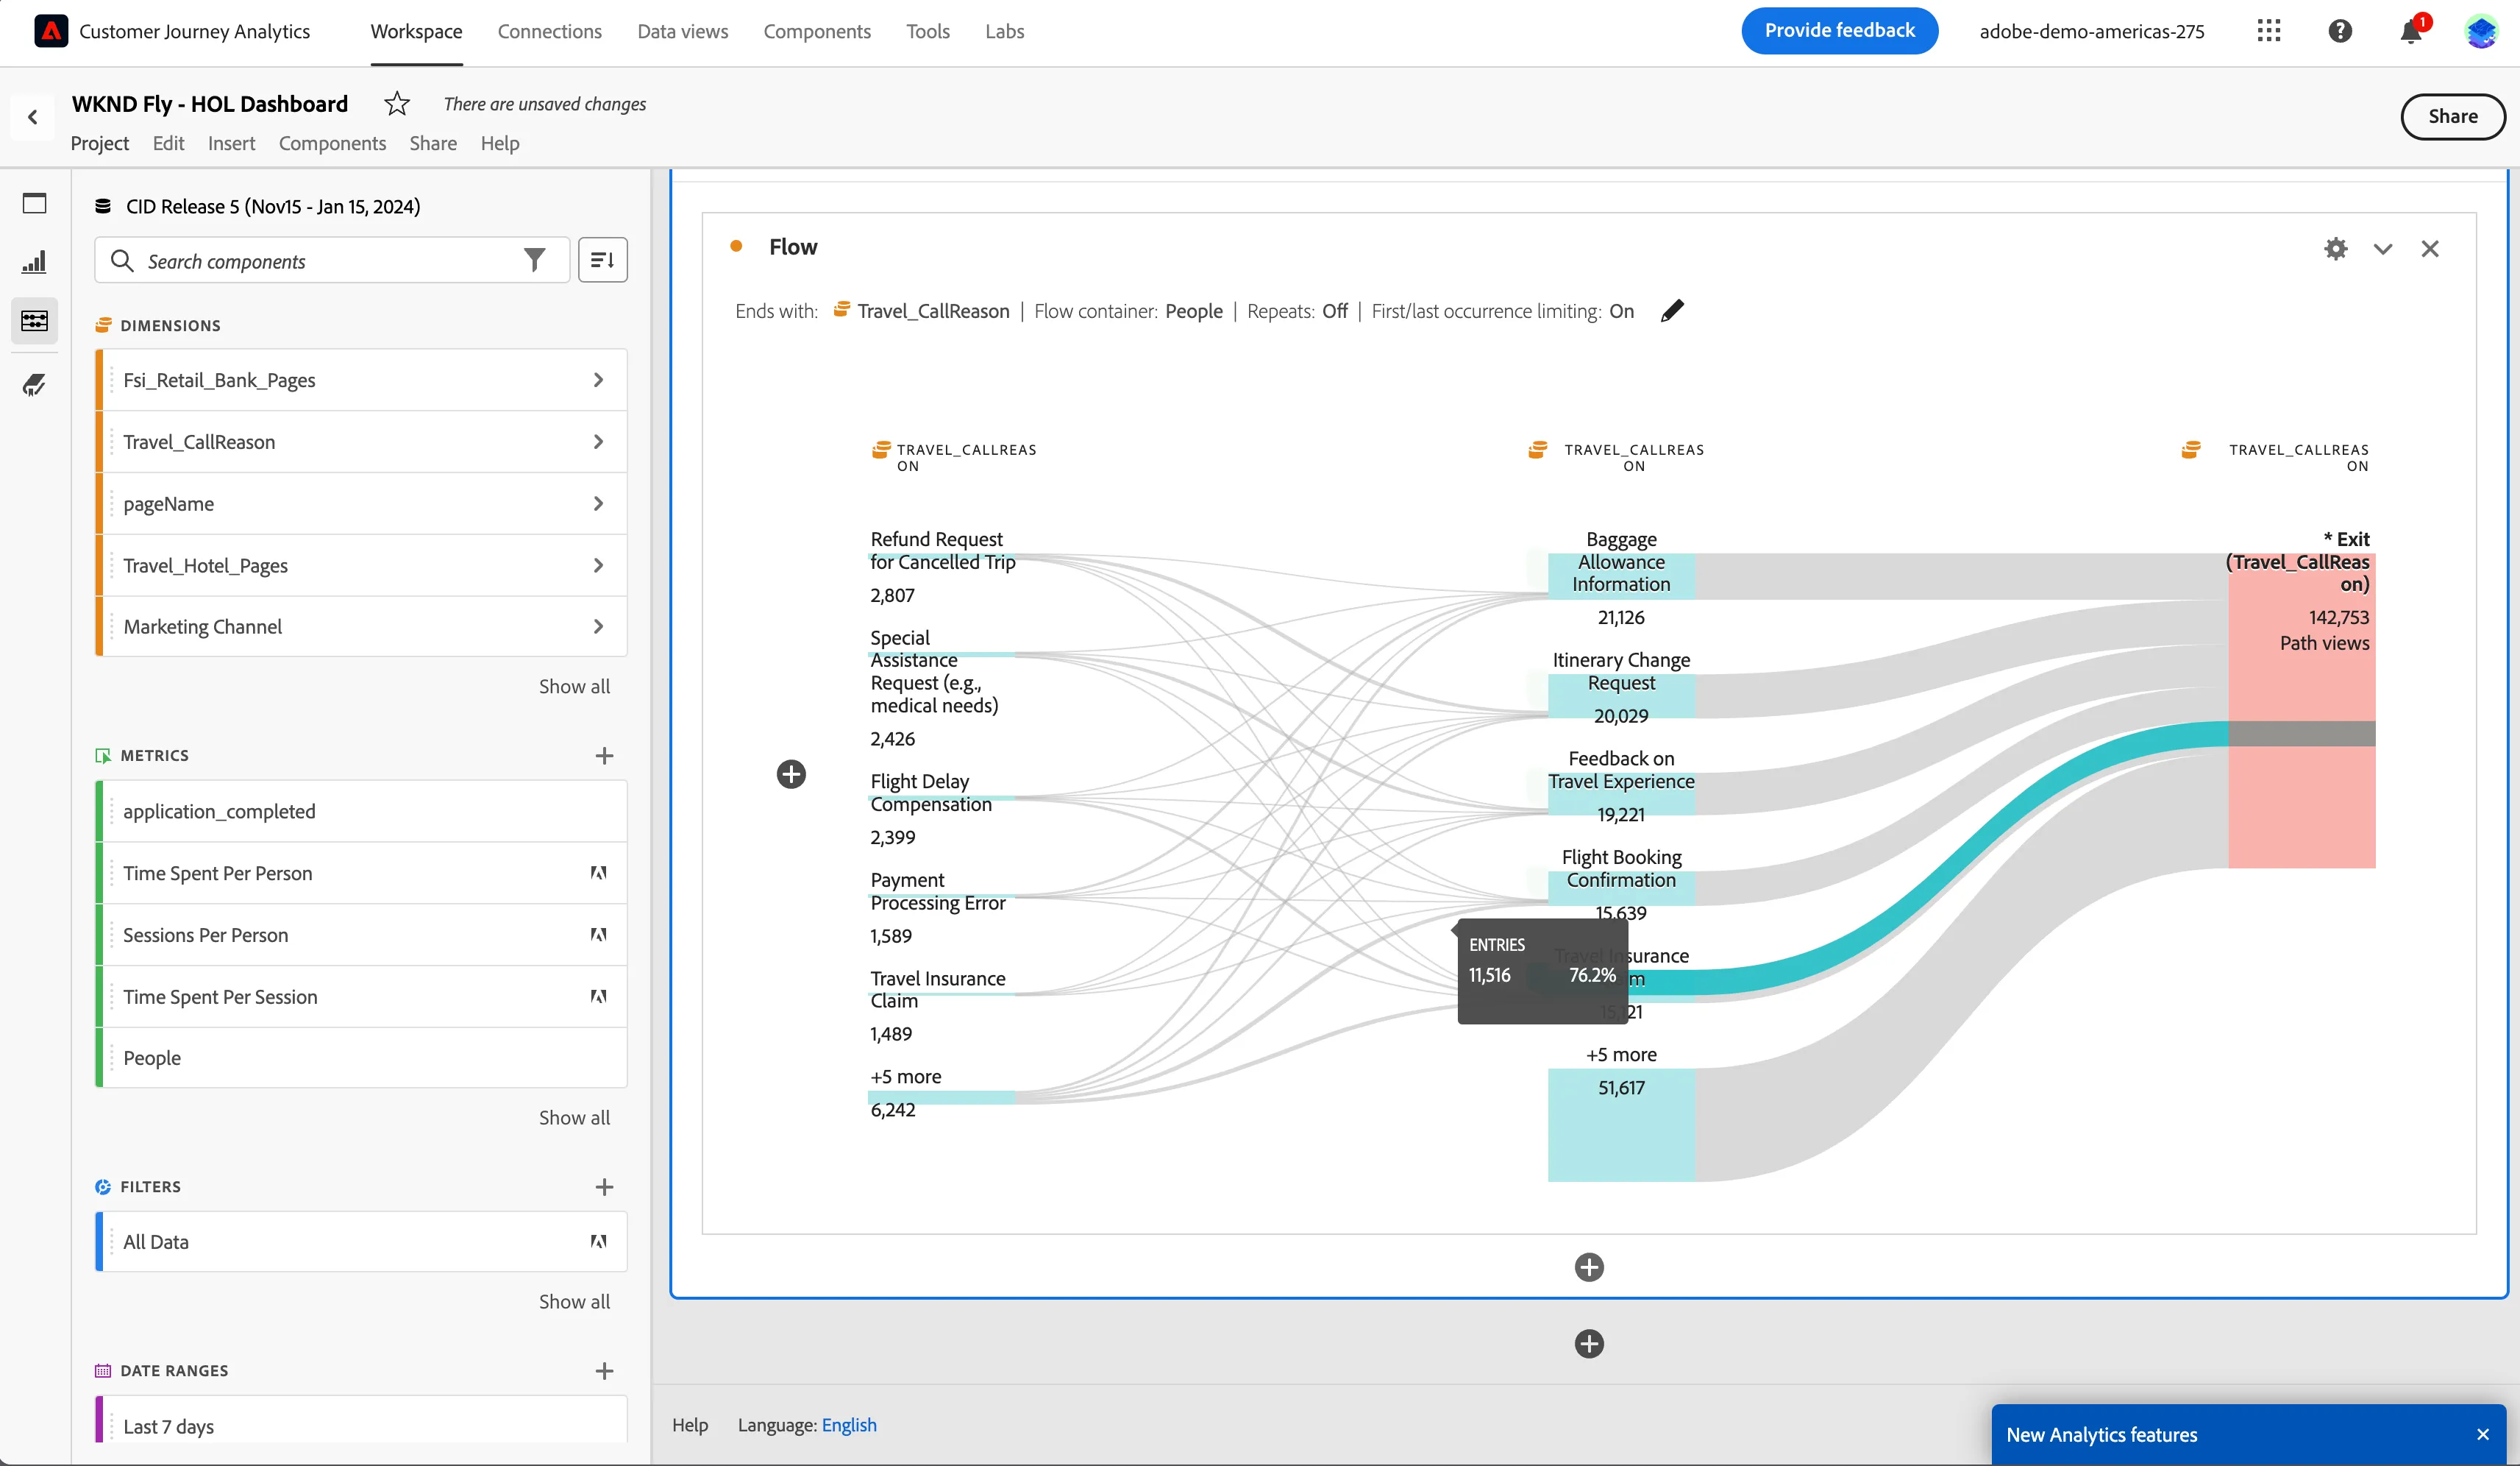Open the data dictionary rail icon
Screen dimensions: 2520x1466
pos(34,384)
